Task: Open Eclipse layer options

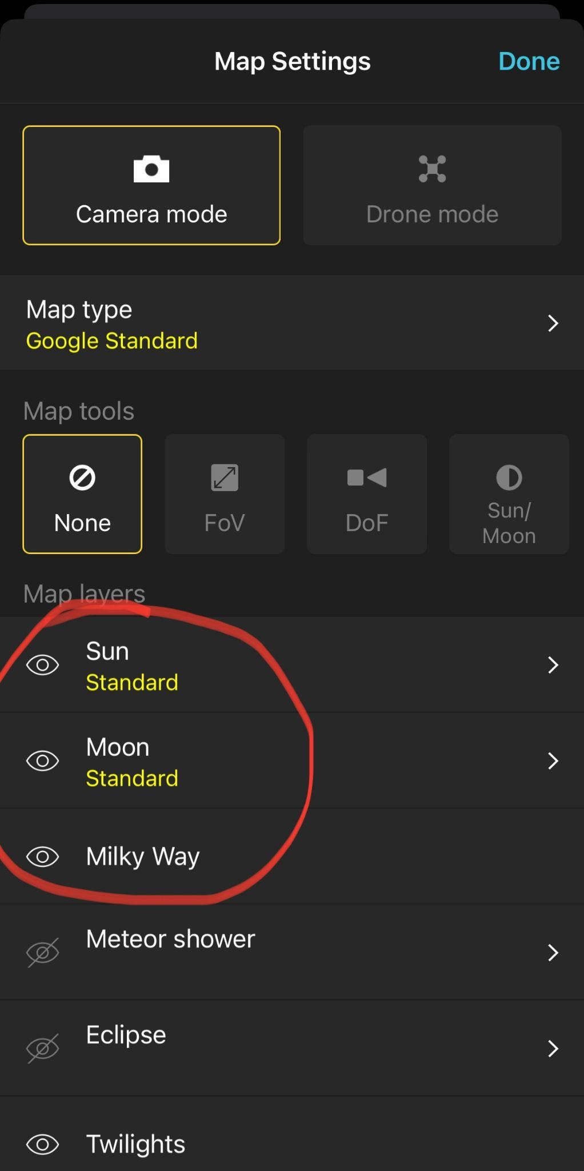Action: pyautogui.click(x=552, y=1048)
